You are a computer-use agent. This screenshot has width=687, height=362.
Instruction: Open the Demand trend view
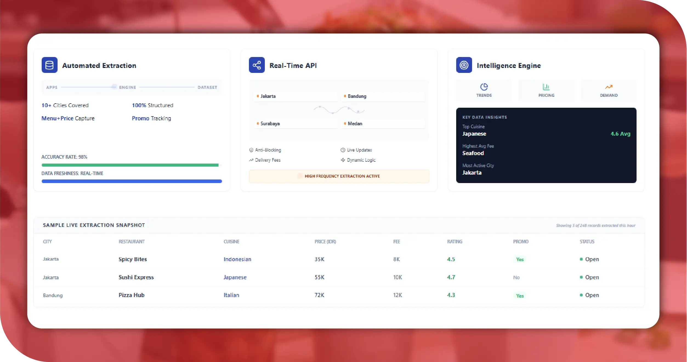coord(609,90)
